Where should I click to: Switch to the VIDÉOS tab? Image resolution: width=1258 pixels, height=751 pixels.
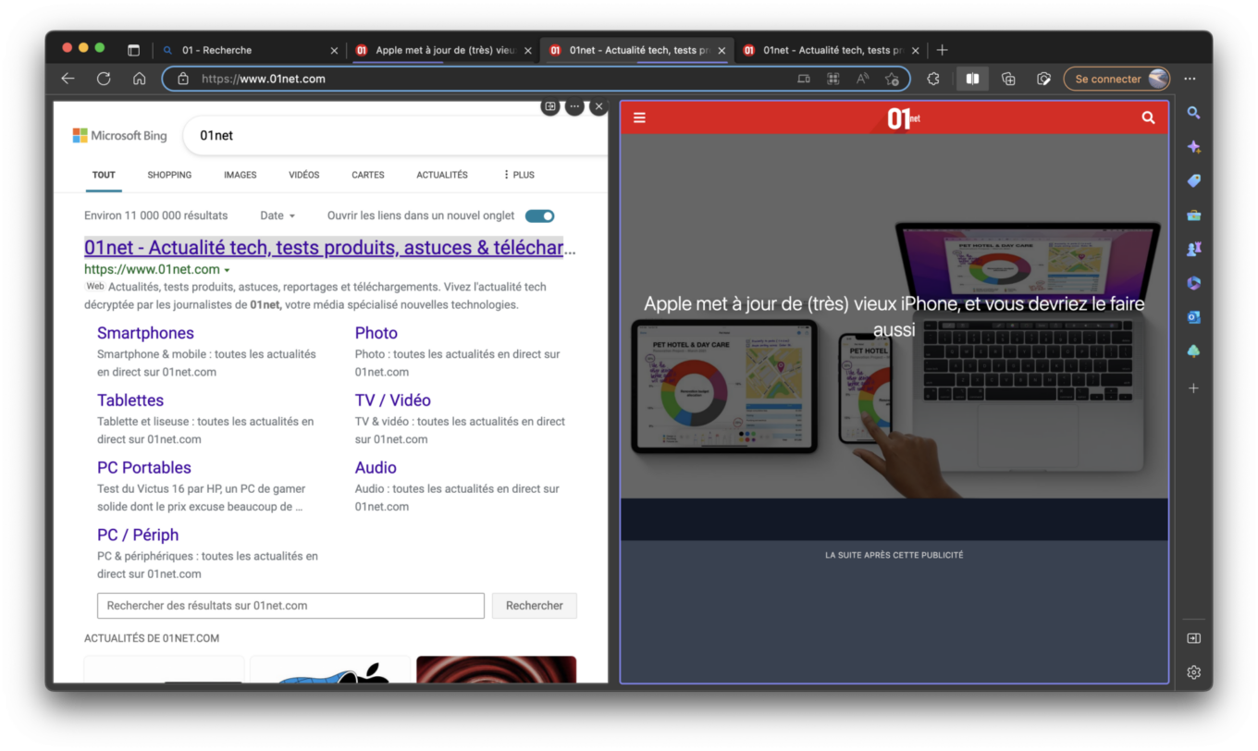(303, 175)
